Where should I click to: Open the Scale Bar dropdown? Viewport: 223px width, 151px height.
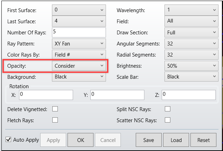[x=191, y=77]
